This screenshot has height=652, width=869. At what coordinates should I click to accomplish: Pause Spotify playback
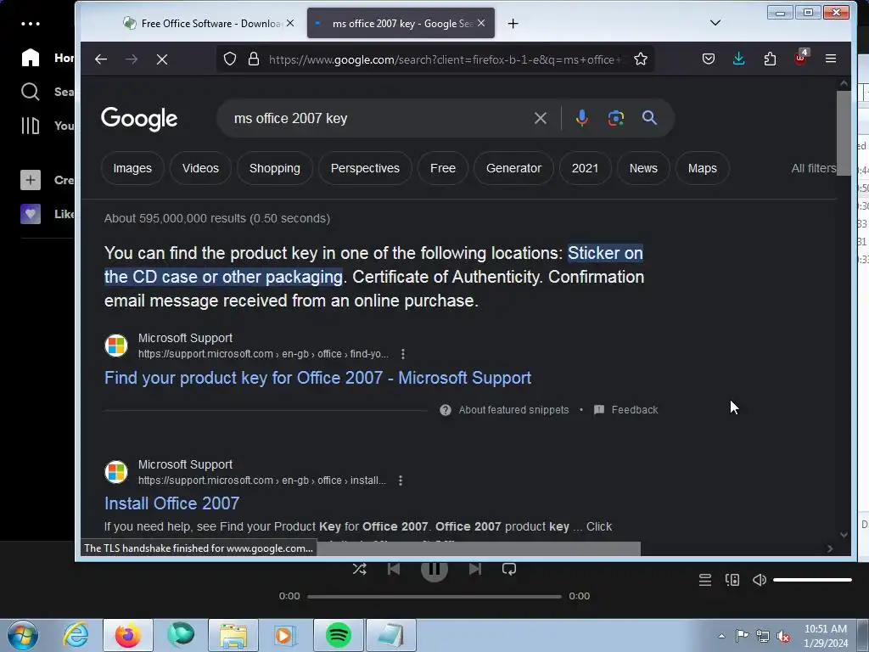coord(434,570)
